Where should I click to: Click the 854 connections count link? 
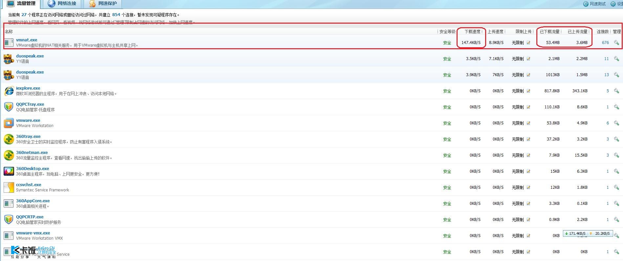116,15
